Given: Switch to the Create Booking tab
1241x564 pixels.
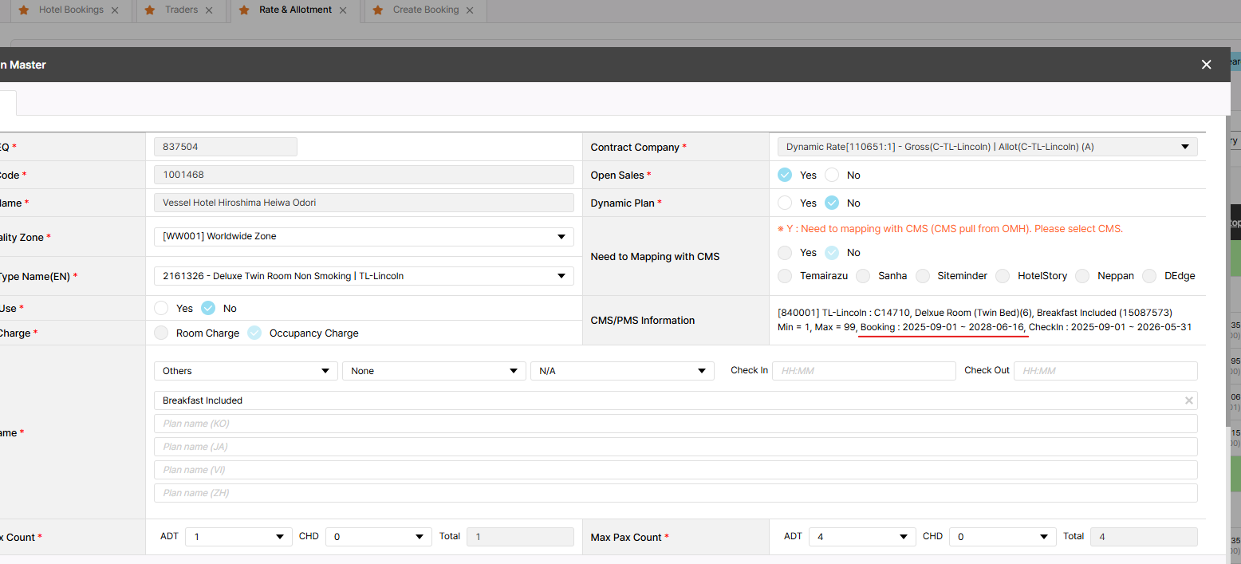Looking at the screenshot, I should click(x=425, y=10).
